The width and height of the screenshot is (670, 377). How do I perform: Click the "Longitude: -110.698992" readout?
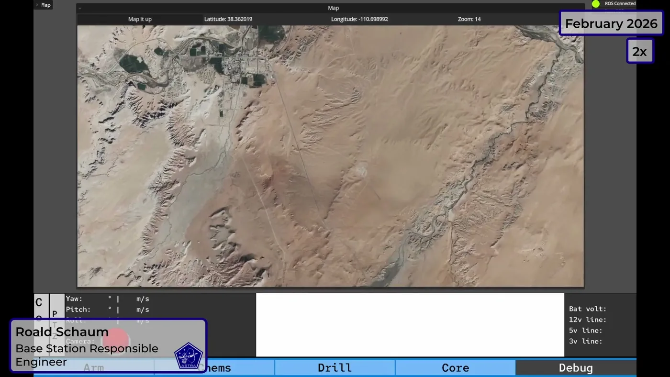[359, 19]
